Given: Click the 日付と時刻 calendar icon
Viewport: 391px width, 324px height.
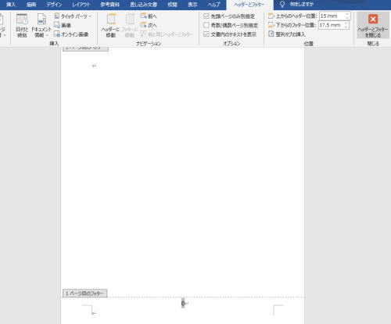Looking at the screenshot, I should point(22,20).
